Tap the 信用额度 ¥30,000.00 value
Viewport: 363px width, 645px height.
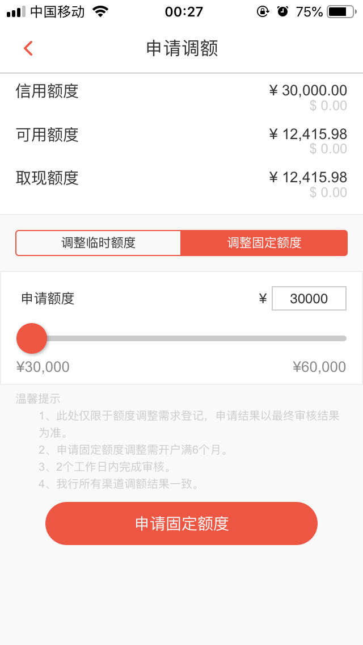click(308, 90)
